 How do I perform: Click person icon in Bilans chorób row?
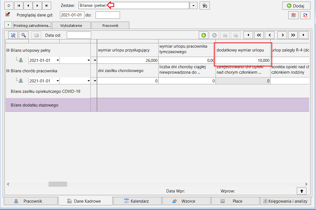coord(21,80)
